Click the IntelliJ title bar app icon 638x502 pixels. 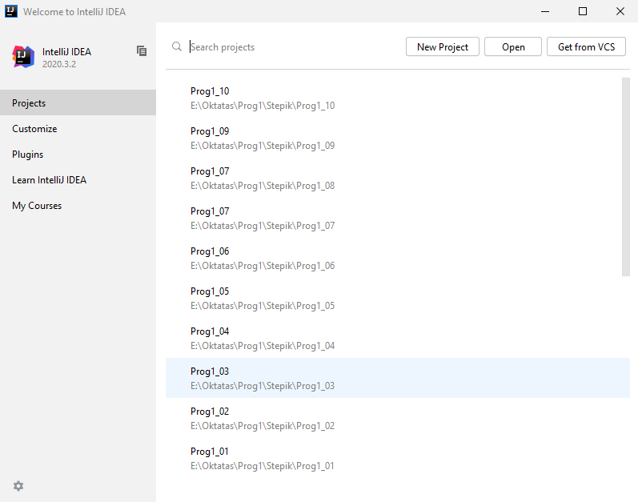coord(11,11)
